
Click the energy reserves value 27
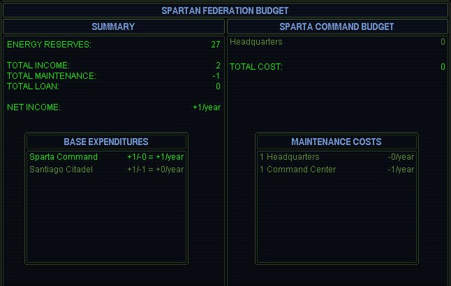(x=216, y=45)
